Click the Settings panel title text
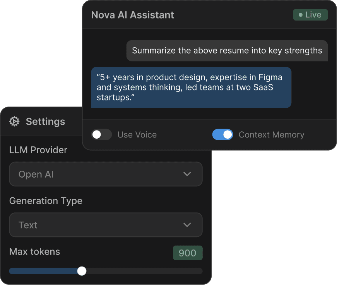The image size is (337, 285). [x=45, y=122]
